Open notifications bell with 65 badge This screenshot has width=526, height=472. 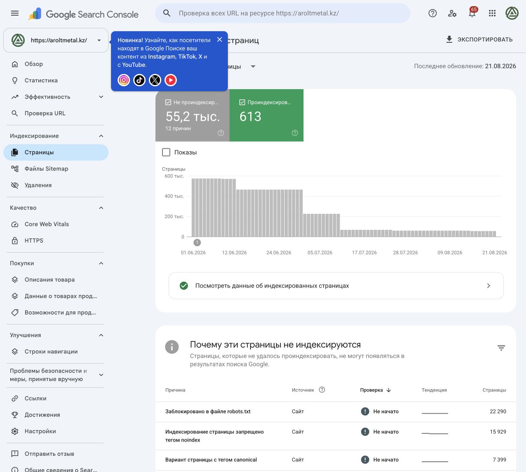click(472, 13)
